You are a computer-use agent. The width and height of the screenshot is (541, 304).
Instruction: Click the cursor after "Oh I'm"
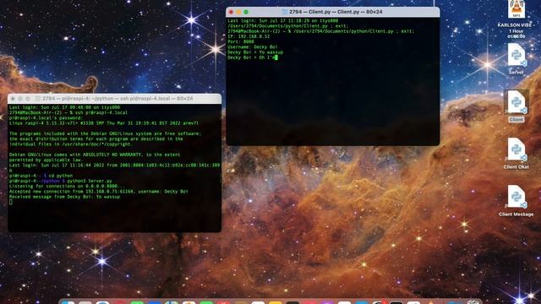click(276, 57)
